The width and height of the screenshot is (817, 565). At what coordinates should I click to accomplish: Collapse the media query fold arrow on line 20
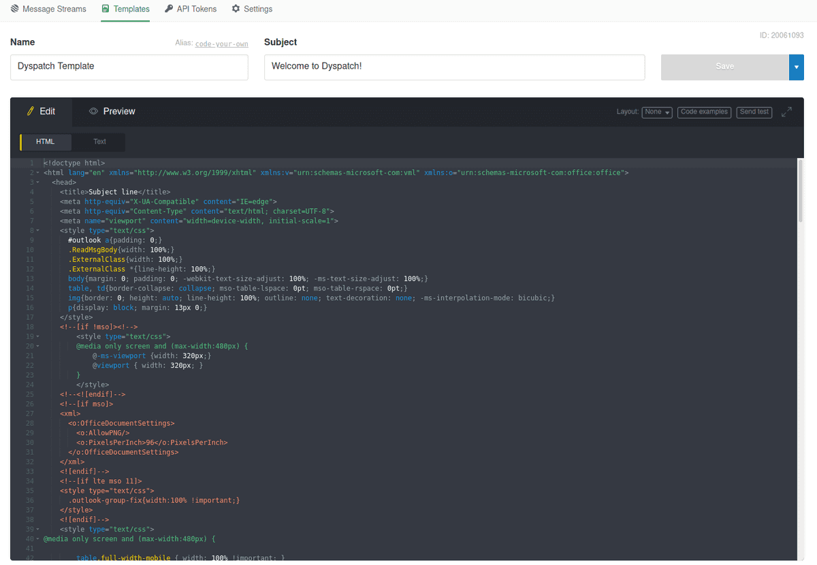[x=37, y=346]
